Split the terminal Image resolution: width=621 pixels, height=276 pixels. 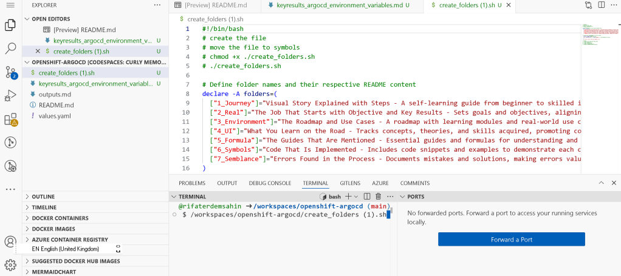367,196
